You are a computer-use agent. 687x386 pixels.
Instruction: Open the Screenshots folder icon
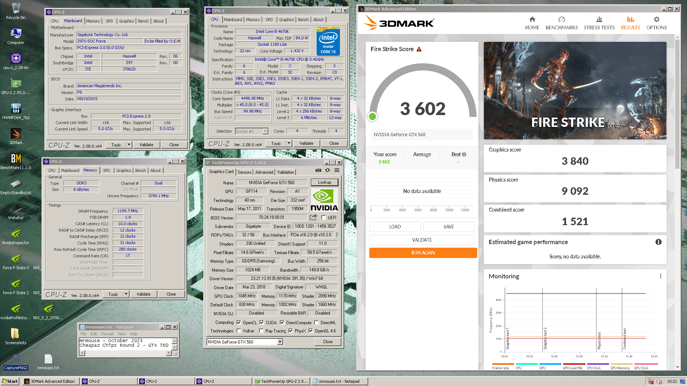pos(16,336)
